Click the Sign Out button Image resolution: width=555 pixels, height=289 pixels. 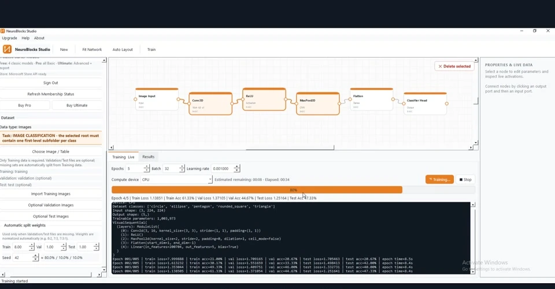pyautogui.click(x=51, y=83)
